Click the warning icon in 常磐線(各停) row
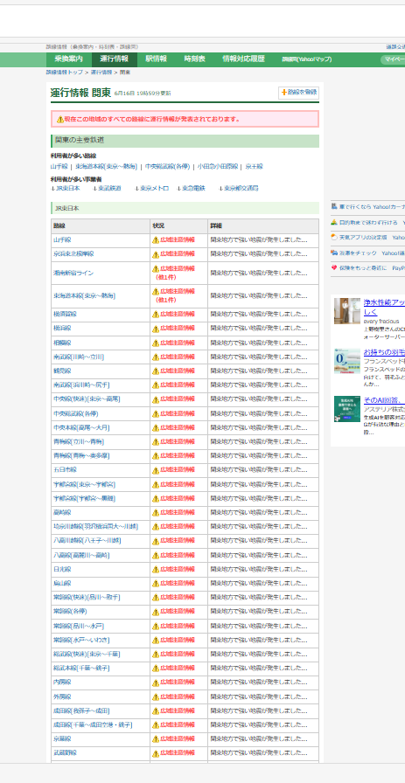 156,612
